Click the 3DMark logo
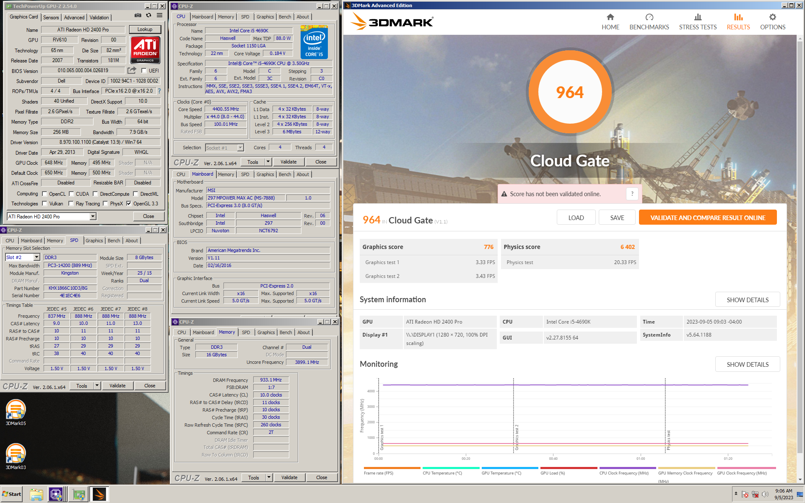Viewport: 805px width, 503px height. point(392,21)
